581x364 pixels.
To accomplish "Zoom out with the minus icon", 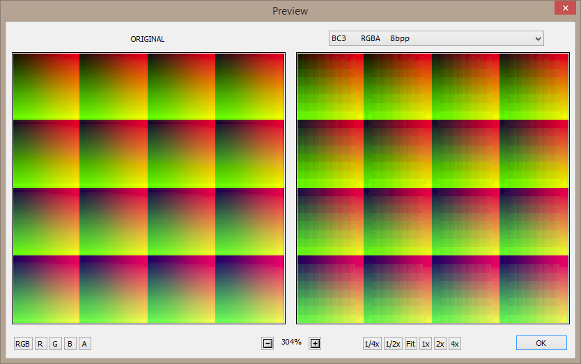I will click(268, 344).
